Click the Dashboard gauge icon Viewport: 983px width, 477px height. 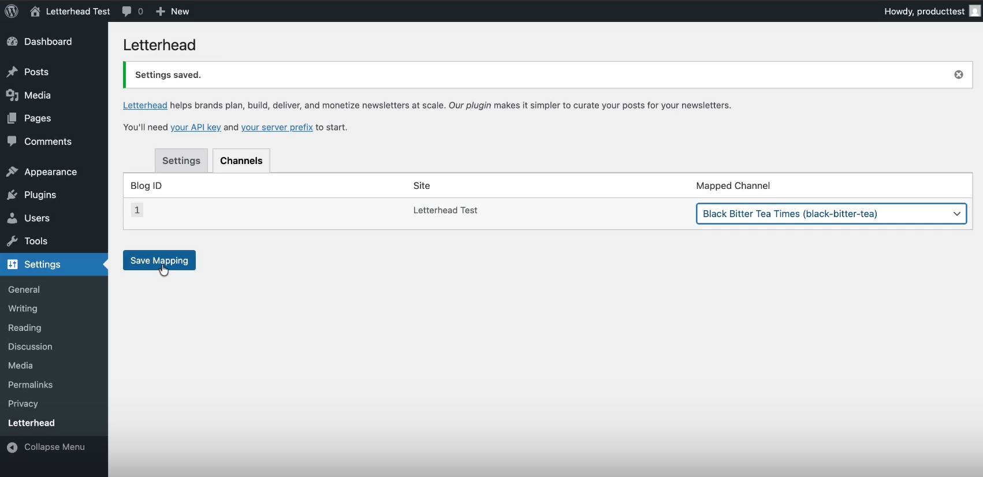[12, 42]
